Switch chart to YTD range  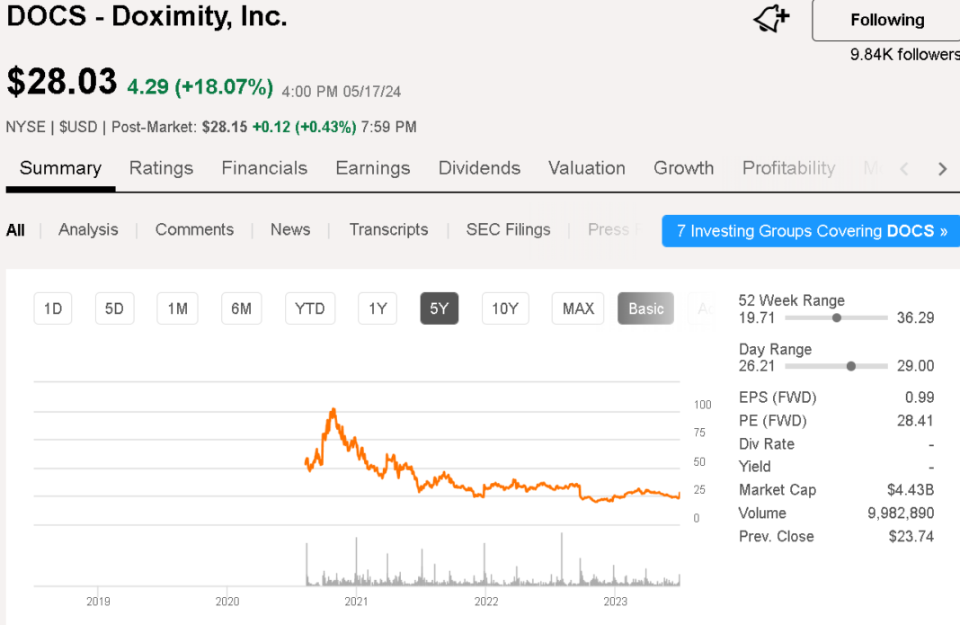coord(310,308)
